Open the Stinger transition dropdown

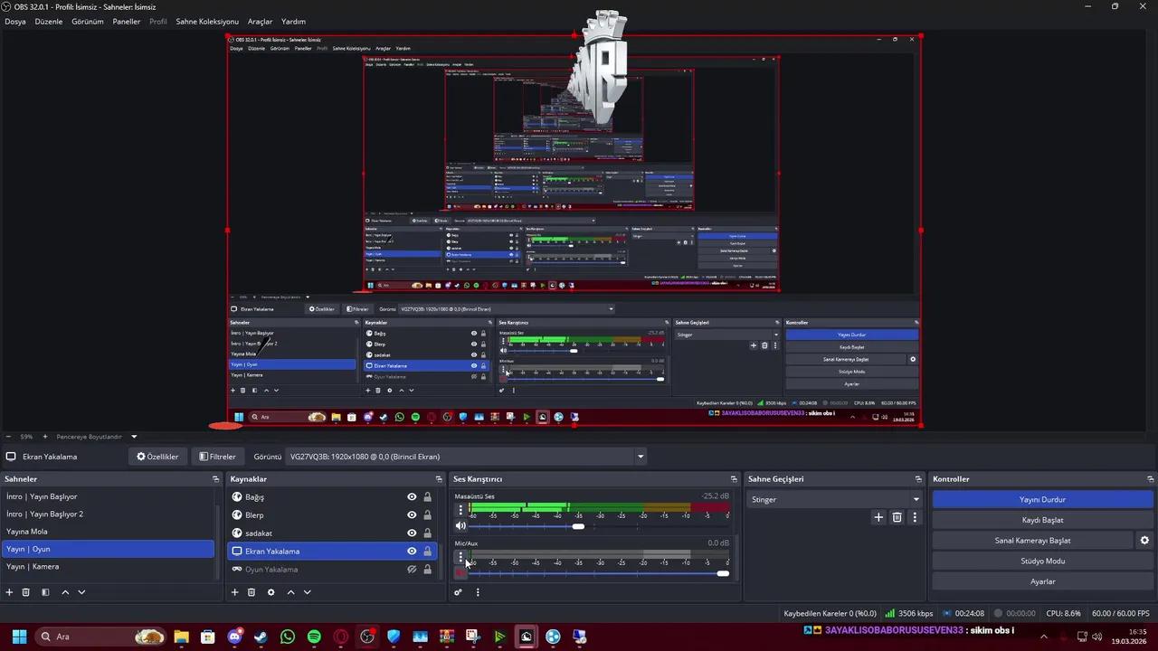[x=916, y=499]
